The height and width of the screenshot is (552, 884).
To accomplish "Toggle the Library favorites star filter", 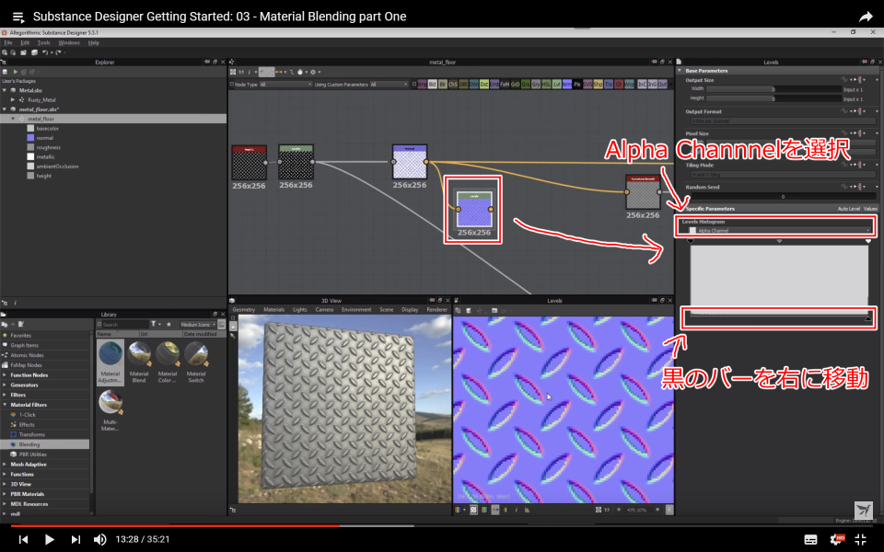I will 169,325.
